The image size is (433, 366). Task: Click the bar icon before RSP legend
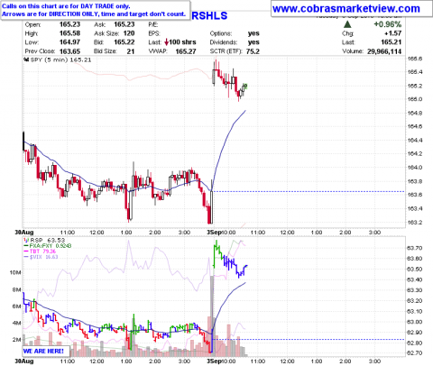click(26, 240)
